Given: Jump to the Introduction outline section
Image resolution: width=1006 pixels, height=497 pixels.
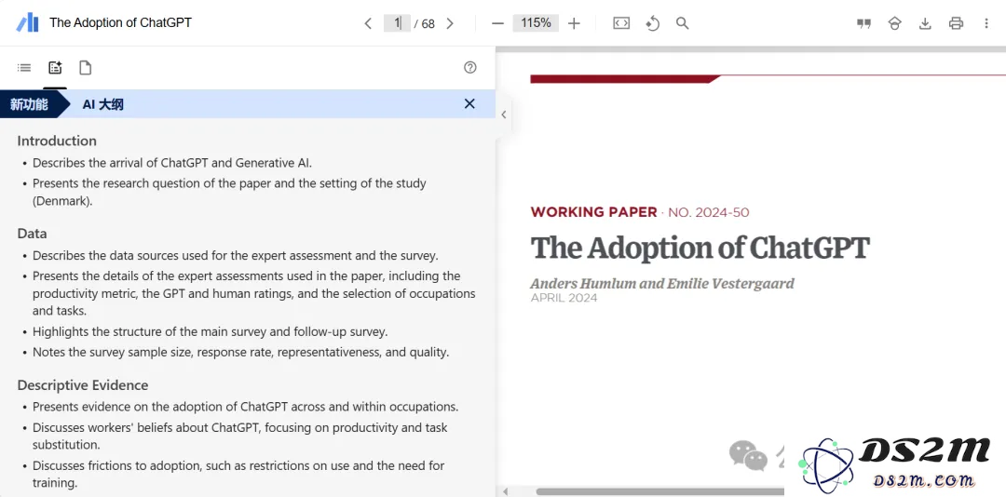Looking at the screenshot, I should pos(57,141).
